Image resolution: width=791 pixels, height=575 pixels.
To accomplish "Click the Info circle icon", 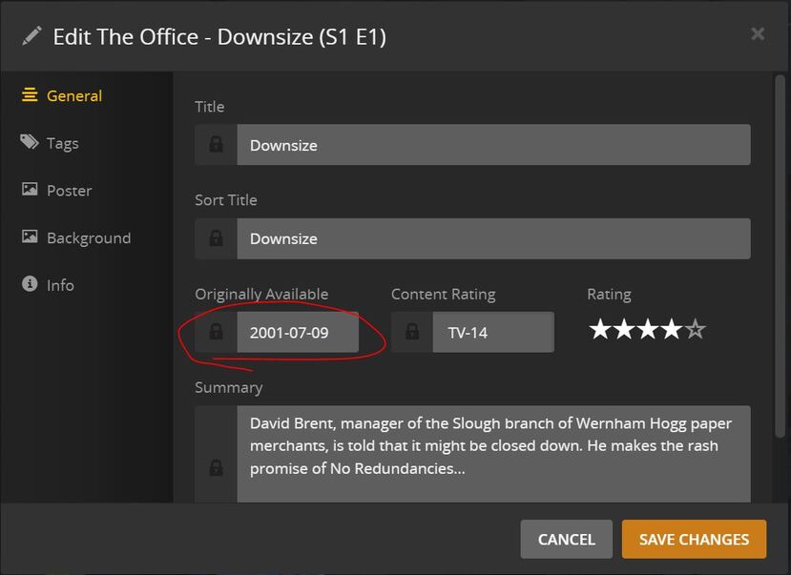I will pyautogui.click(x=30, y=284).
